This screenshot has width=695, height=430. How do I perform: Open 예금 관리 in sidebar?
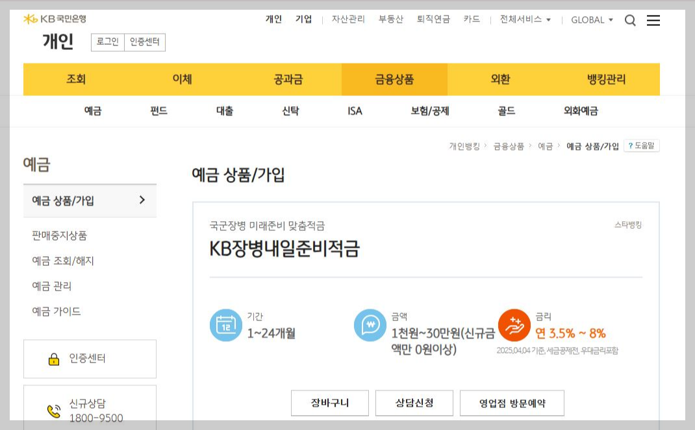(51, 286)
